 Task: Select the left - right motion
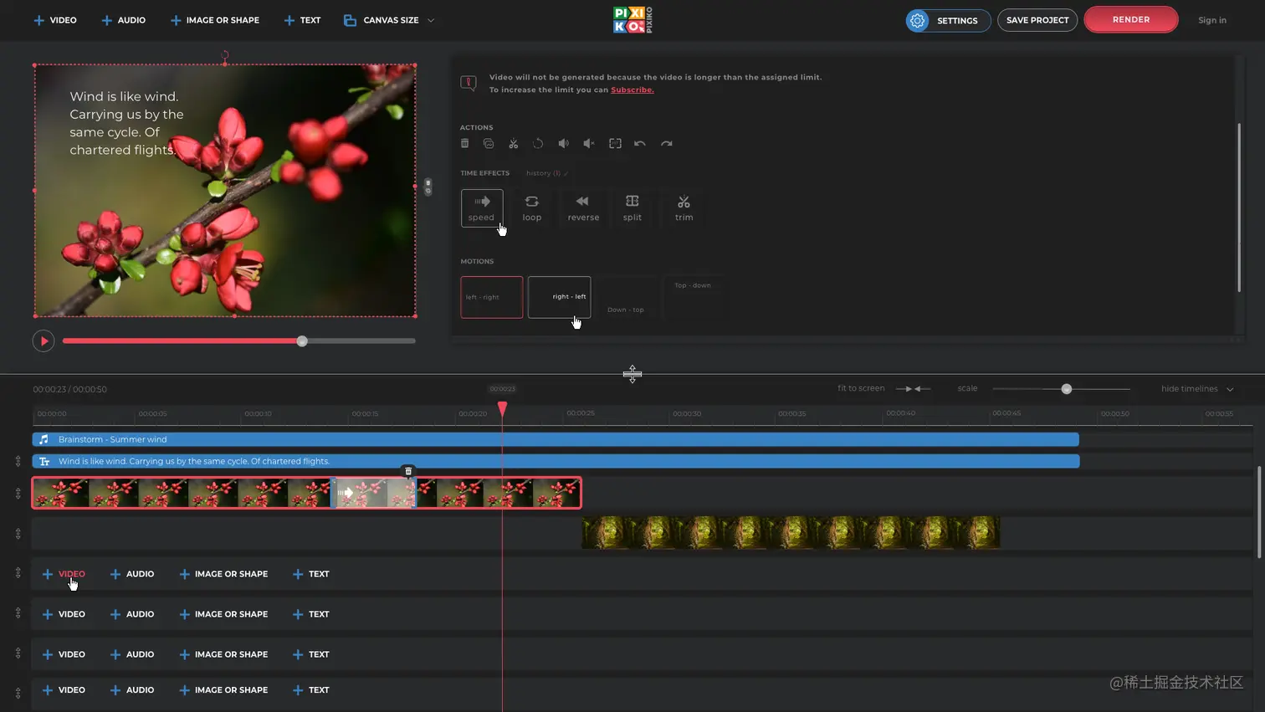click(x=492, y=297)
